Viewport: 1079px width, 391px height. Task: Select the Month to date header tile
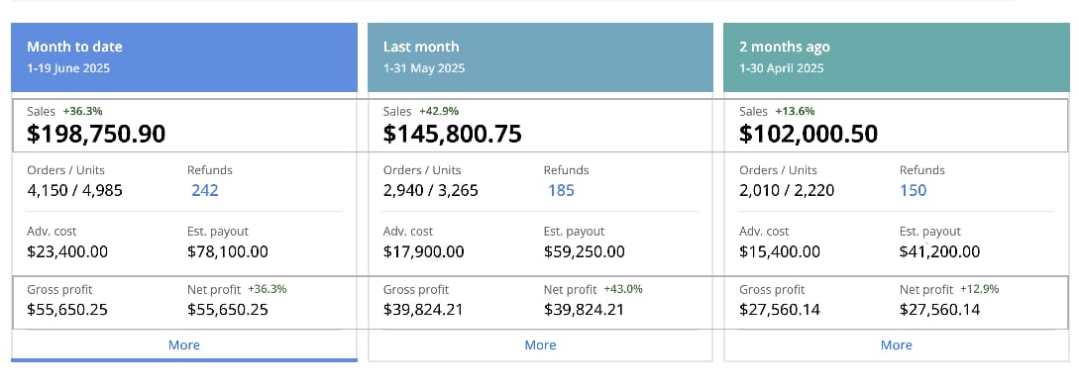184,57
